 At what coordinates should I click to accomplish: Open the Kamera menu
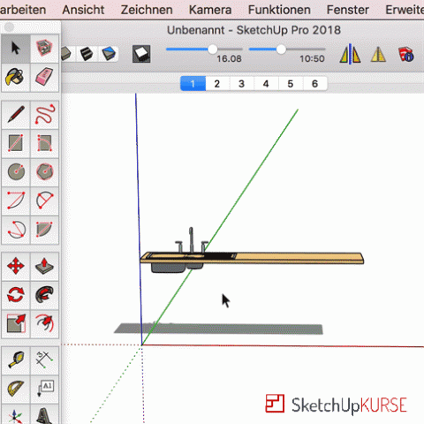[x=210, y=10]
